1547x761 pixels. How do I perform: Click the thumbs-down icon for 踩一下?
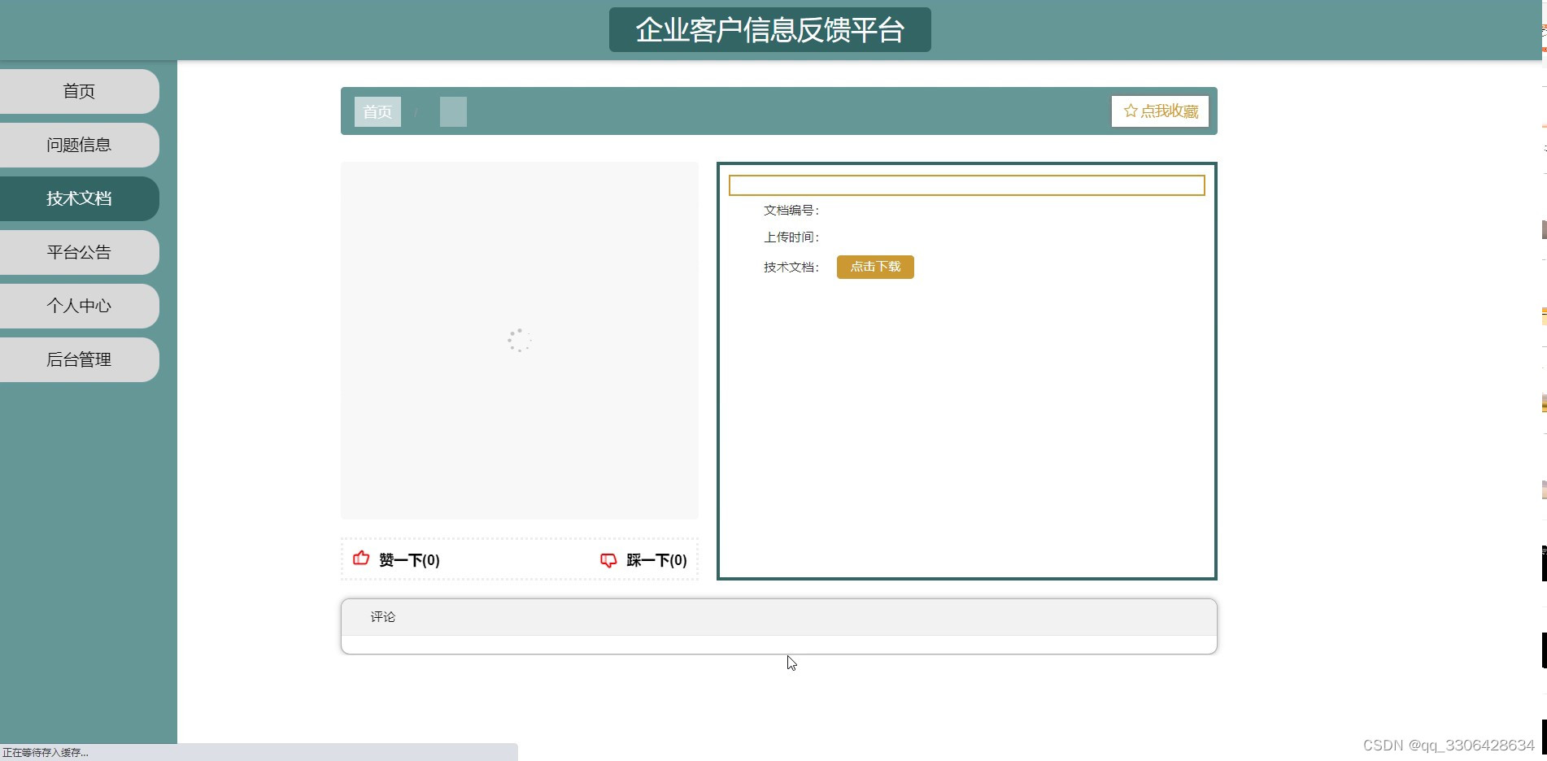tap(608, 560)
